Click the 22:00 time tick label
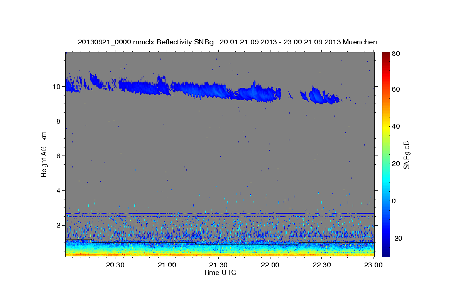This screenshot has width=463, height=308. click(270, 265)
